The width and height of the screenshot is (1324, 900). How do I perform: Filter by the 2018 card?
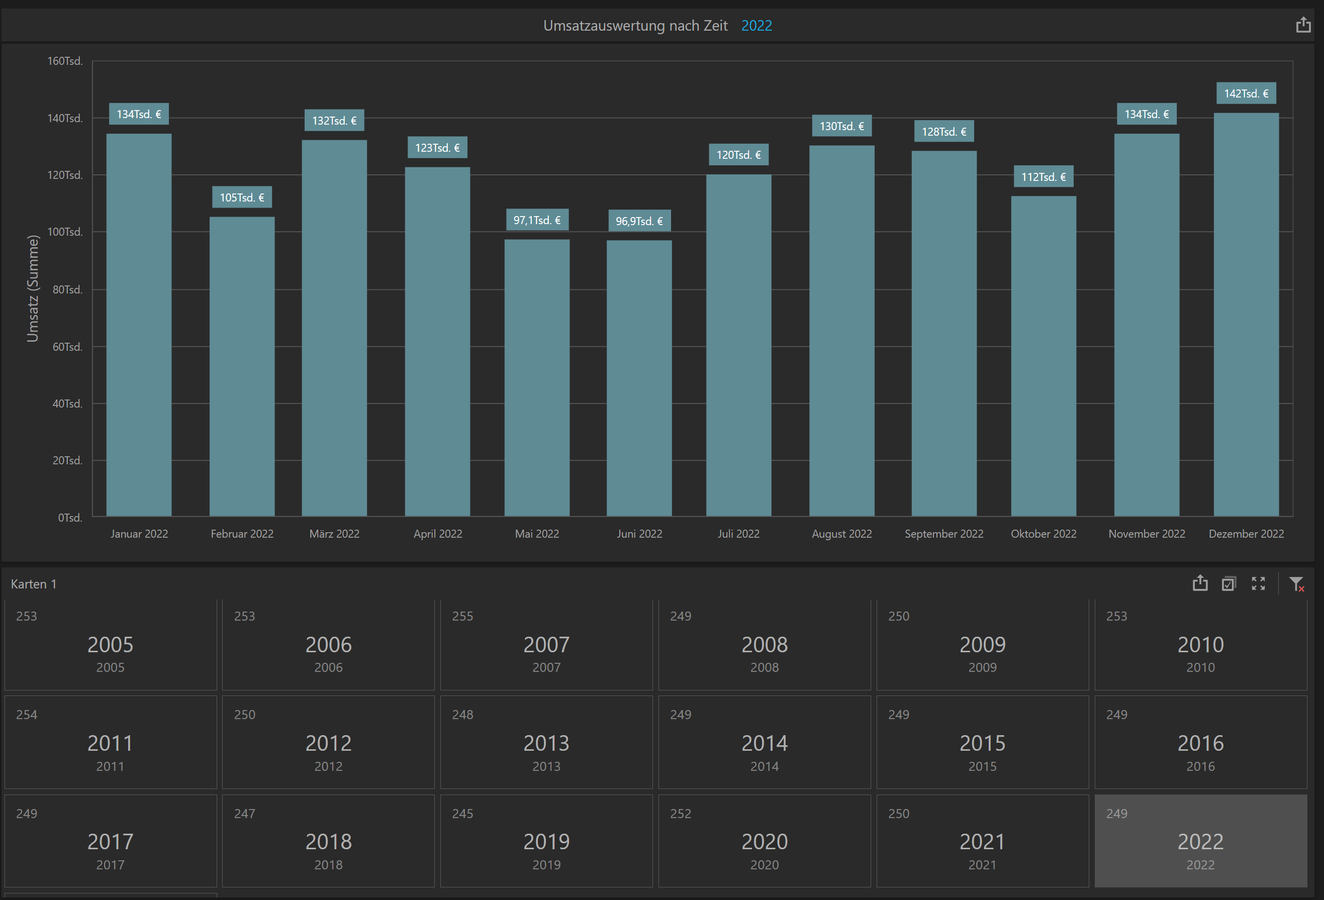(328, 841)
